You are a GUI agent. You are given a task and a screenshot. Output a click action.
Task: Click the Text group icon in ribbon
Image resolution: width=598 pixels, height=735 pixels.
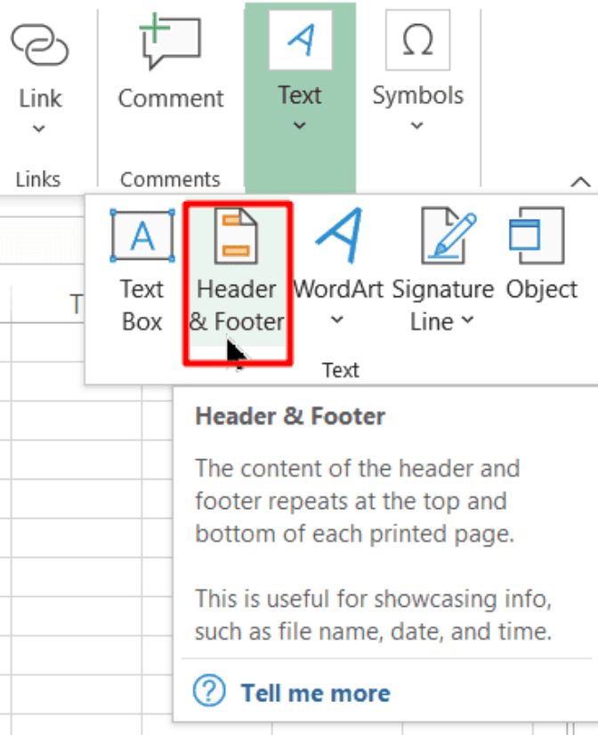pyautogui.click(x=300, y=40)
